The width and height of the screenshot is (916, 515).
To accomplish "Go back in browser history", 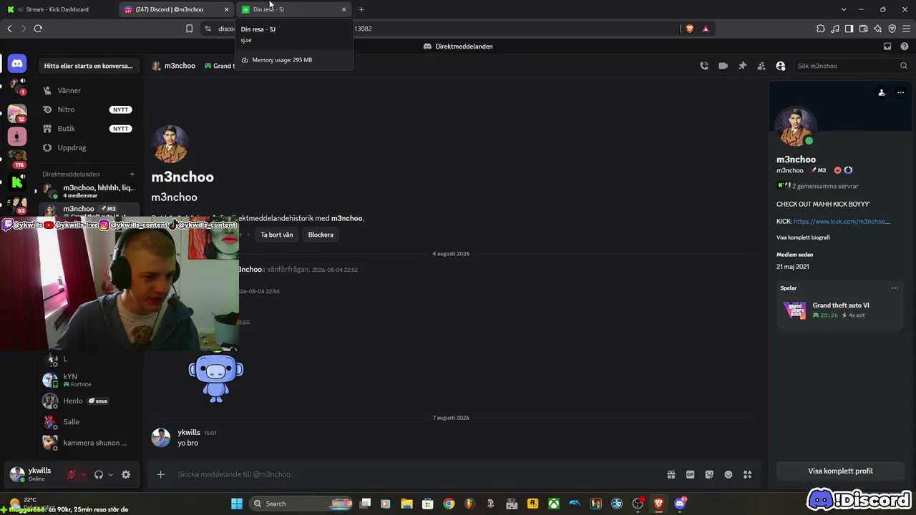I will click(9, 29).
